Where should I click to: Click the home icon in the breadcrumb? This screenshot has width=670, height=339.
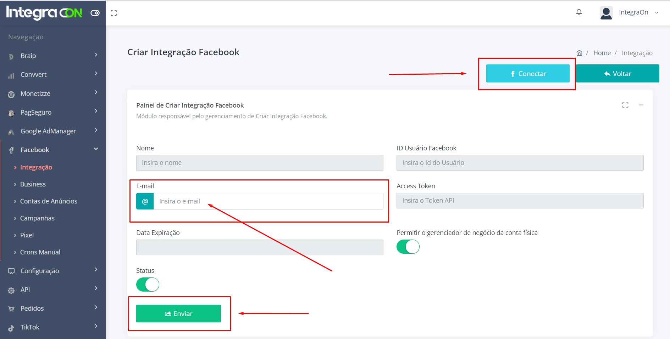(x=579, y=53)
